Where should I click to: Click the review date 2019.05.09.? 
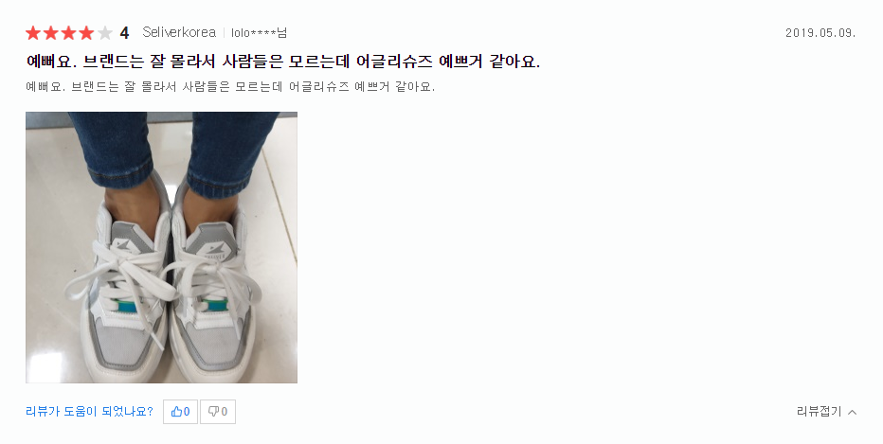coord(820,32)
